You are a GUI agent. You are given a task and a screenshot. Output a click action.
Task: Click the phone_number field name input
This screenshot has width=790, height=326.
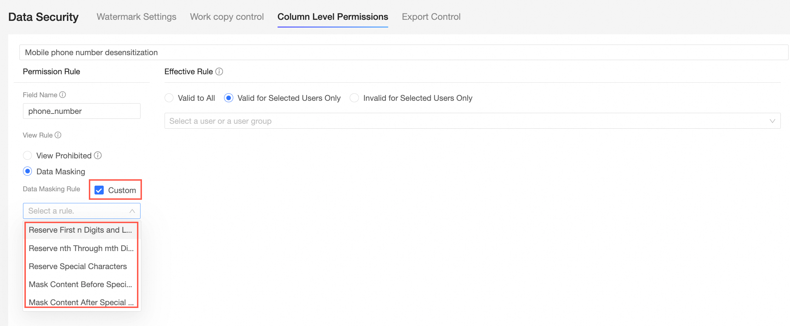[x=81, y=111]
